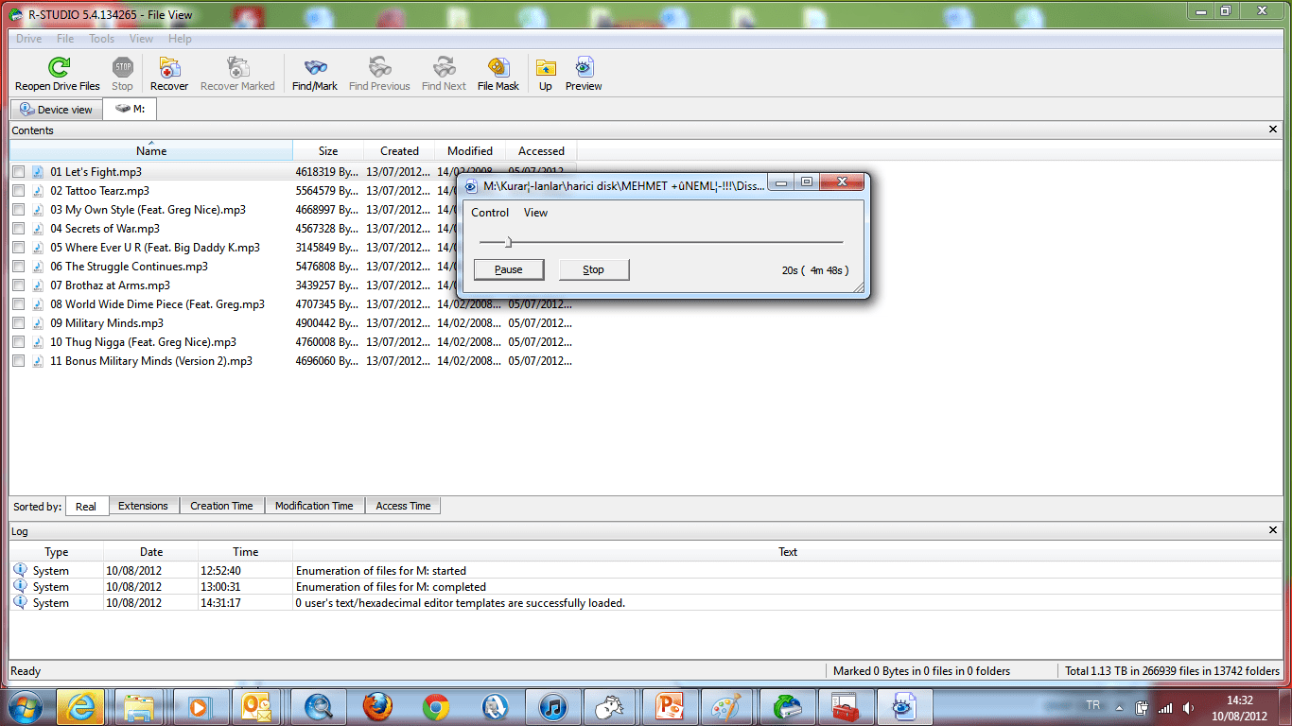Open the Preview toolbar icon
Image resolution: width=1292 pixels, height=726 pixels.
pyautogui.click(x=583, y=71)
